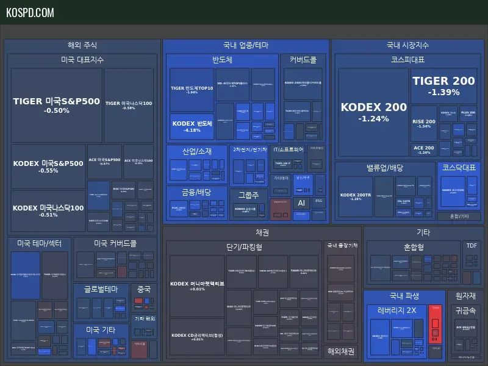Image resolution: width=488 pixels, height=366 pixels.
Task: Select the 2차전지/전기차 group header
Action: coord(250,149)
